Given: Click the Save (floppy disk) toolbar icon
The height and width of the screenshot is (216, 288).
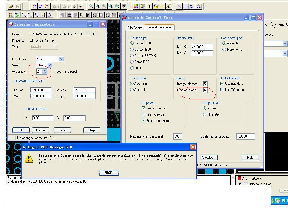Looking at the screenshot, I should click(17, 7).
